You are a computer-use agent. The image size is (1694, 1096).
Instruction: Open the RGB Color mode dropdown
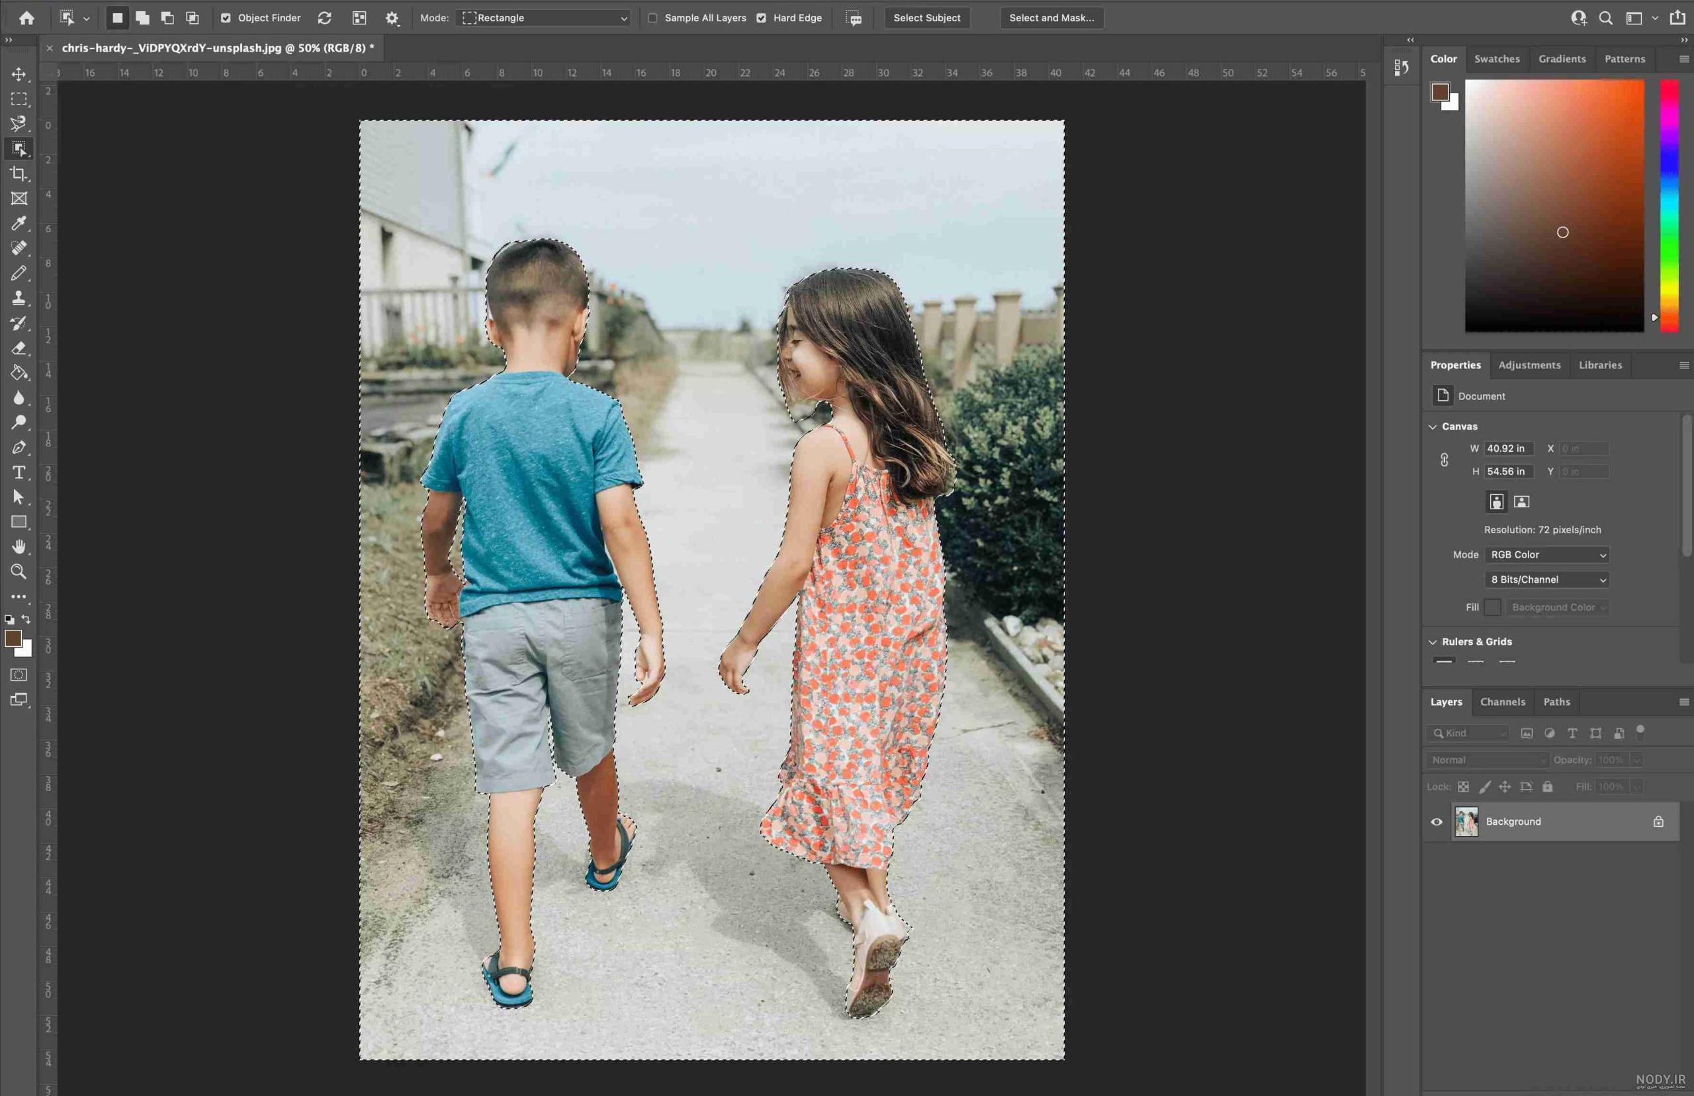click(1546, 555)
